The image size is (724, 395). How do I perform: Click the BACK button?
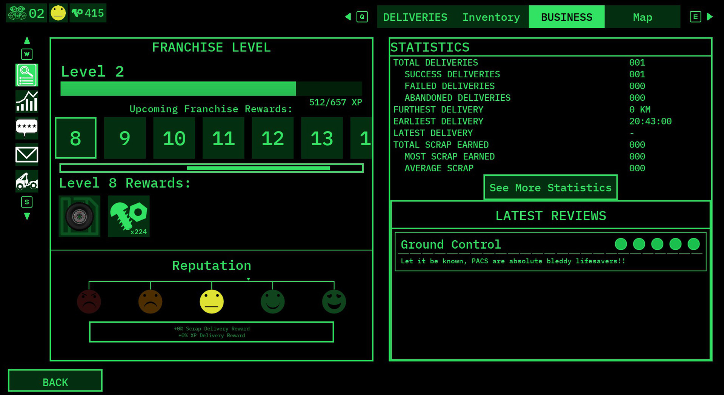[55, 381]
